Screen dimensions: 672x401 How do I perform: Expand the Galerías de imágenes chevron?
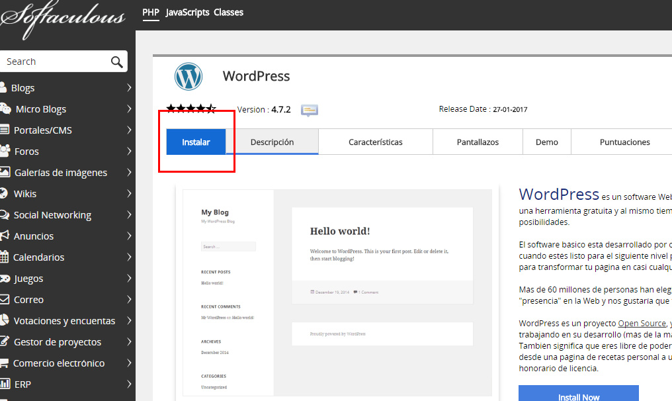pos(129,172)
